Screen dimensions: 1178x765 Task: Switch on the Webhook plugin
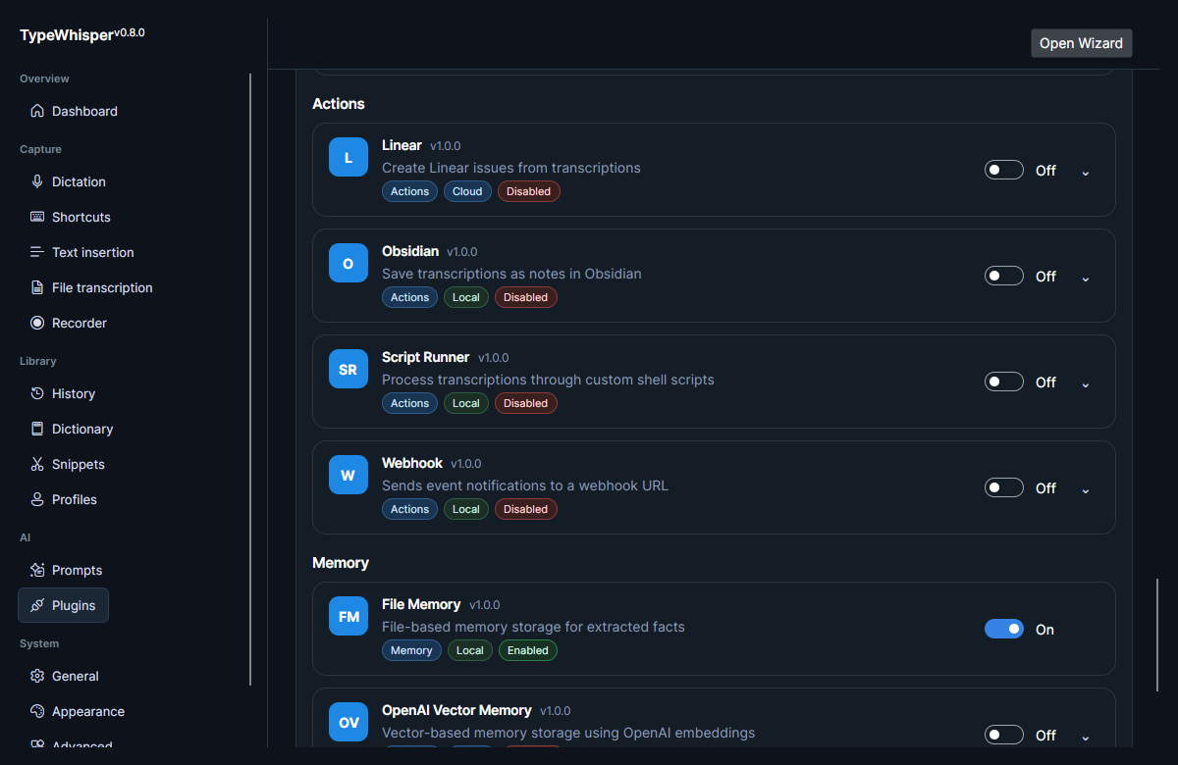pyautogui.click(x=1004, y=487)
